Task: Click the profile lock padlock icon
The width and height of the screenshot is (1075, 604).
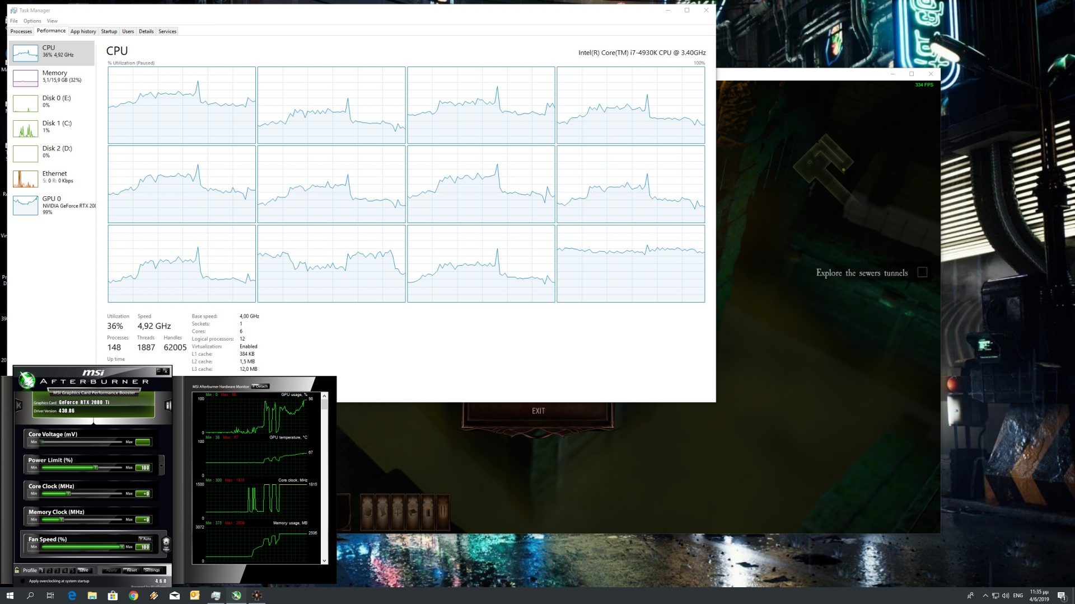Action: tap(17, 570)
